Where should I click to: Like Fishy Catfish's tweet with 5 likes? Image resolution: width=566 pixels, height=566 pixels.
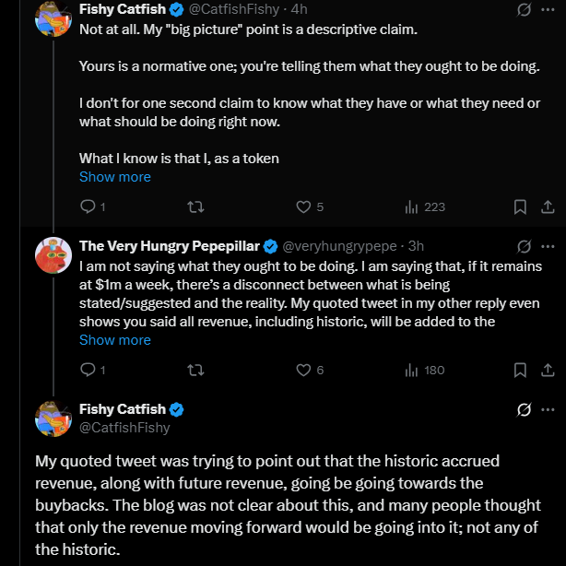[x=303, y=206]
